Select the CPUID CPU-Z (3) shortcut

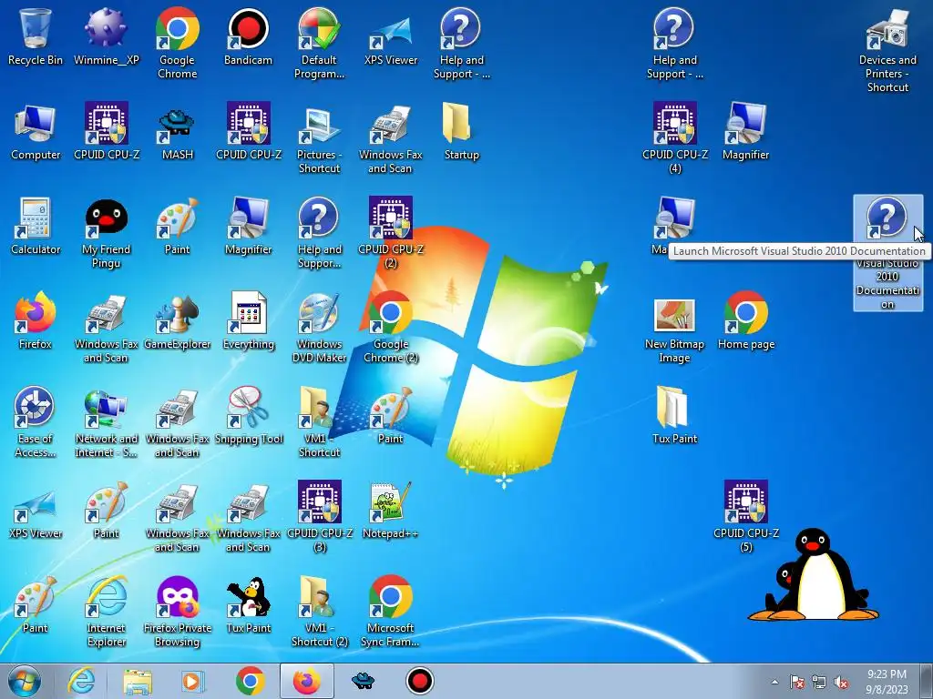pyautogui.click(x=319, y=517)
